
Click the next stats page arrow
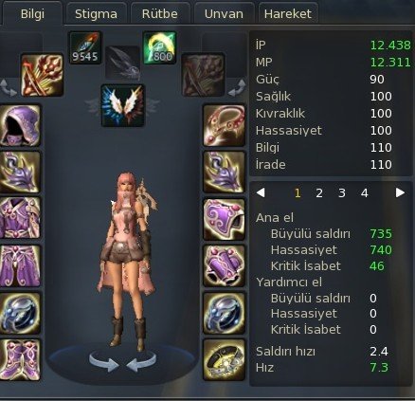coord(400,192)
